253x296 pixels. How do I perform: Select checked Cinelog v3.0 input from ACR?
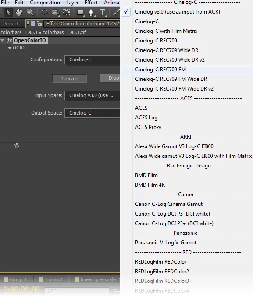pos(178,12)
